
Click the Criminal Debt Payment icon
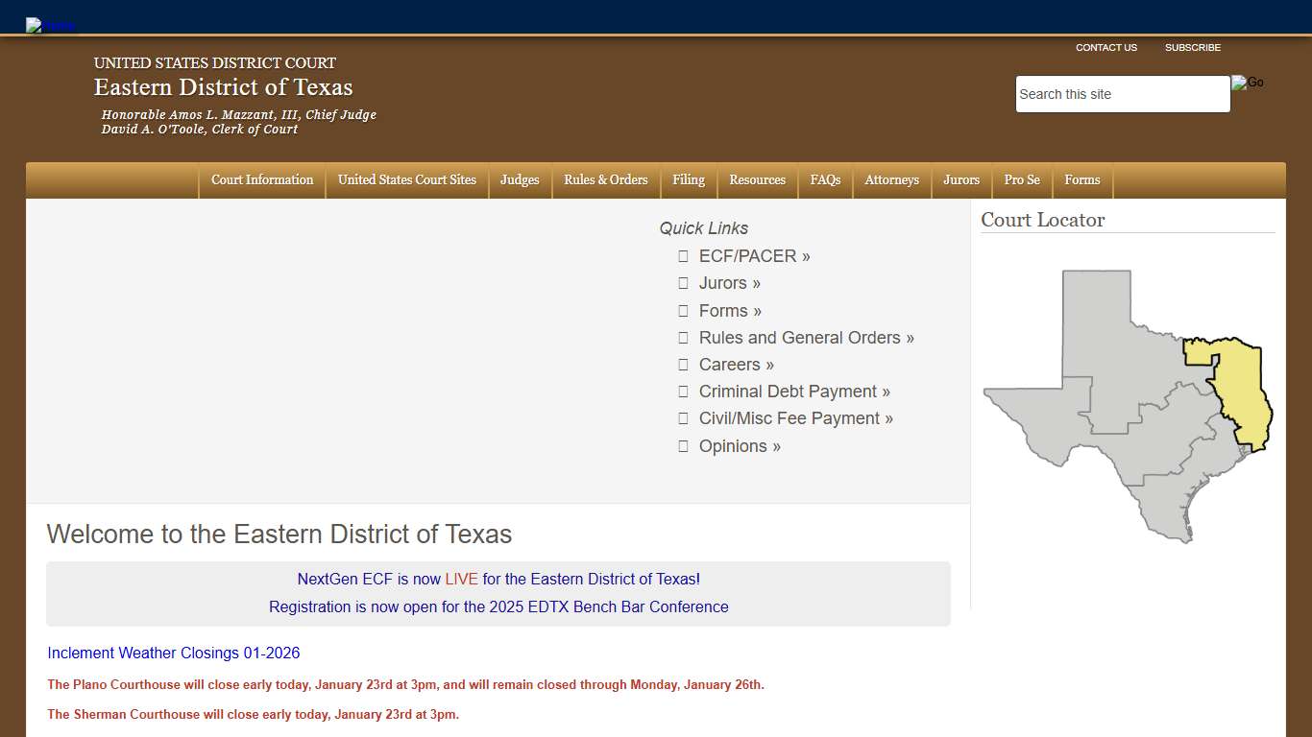pos(683,392)
